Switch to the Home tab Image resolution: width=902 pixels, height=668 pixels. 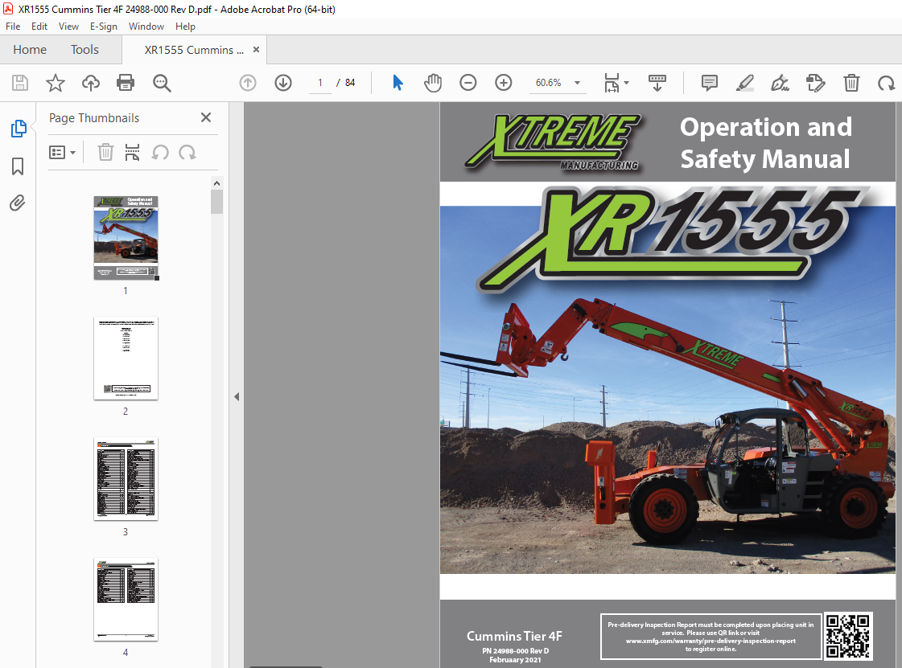pyautogui.click(x=30, y=50)
